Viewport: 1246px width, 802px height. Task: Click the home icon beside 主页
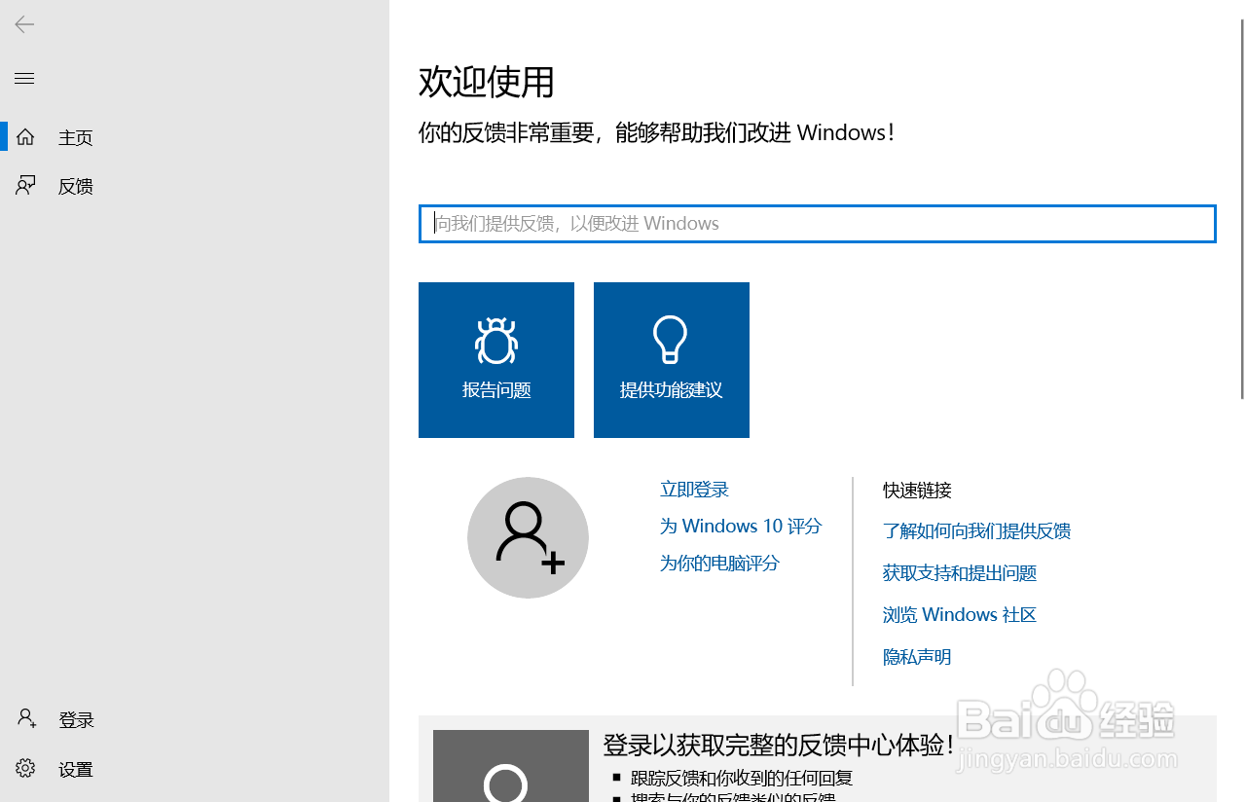click(x=25, y=137)
